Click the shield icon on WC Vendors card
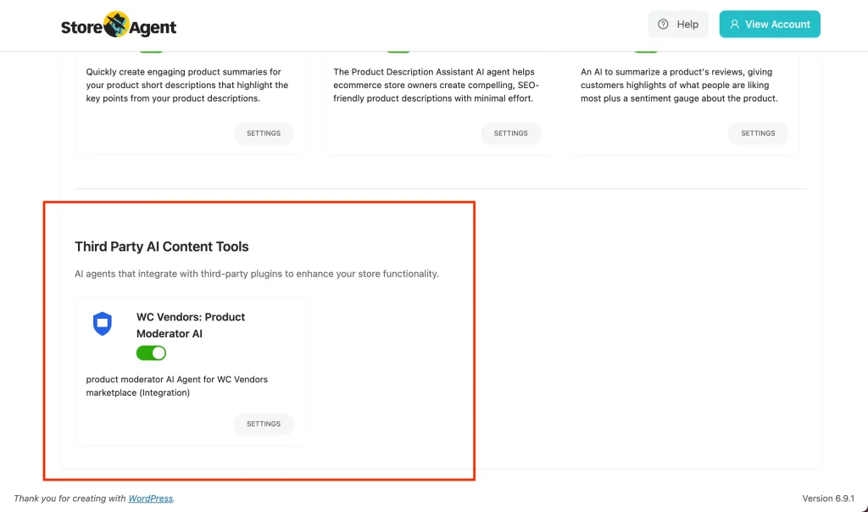Screen dimensions: 868x512 pyautogui.click(x=103, y=324)
